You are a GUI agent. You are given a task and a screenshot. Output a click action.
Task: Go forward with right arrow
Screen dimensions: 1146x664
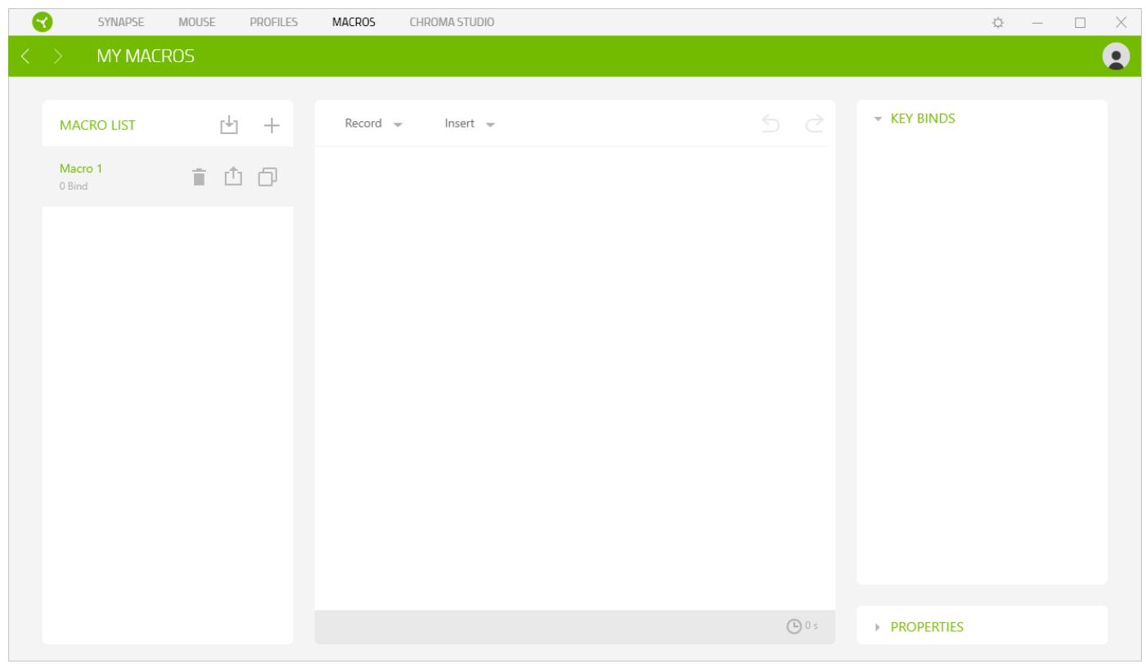60,56
